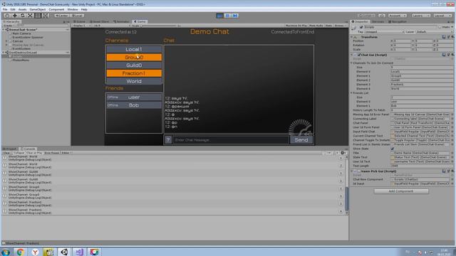Click the Pause button

(227, 16)
